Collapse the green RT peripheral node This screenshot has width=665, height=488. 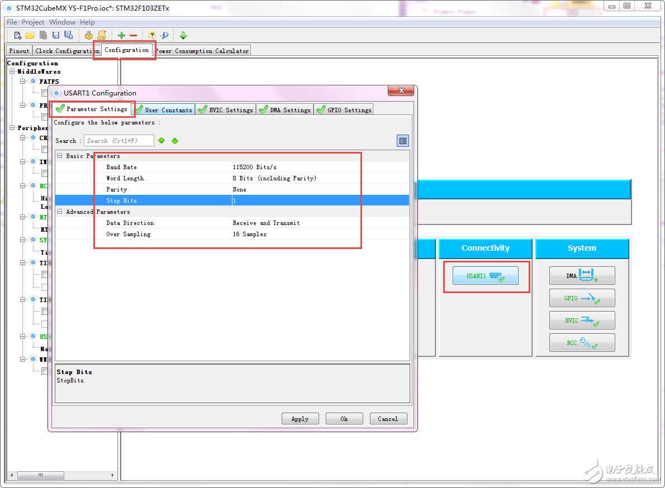23,217
